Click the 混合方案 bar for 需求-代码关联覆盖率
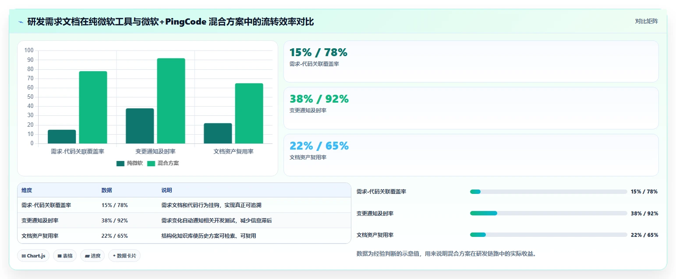Image resolution: width=676 pixels, height=279 pixels. point(93,107)
